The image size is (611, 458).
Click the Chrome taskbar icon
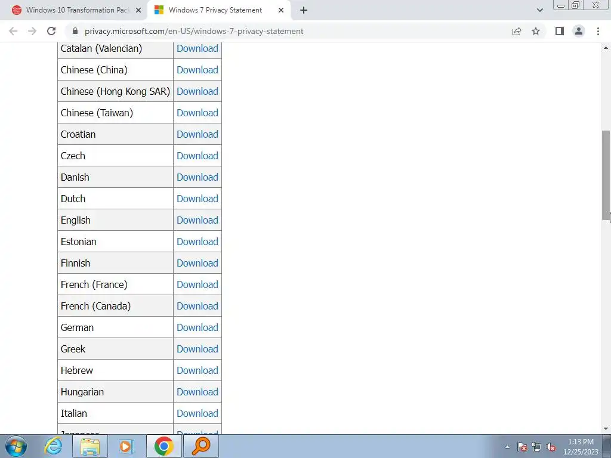pos(163,446)
